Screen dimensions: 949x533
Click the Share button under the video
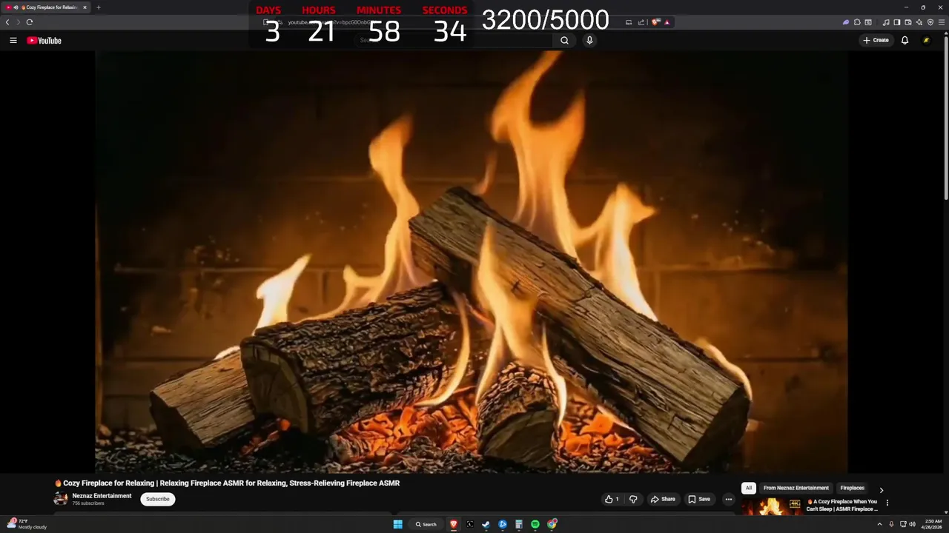pos(663,499)
